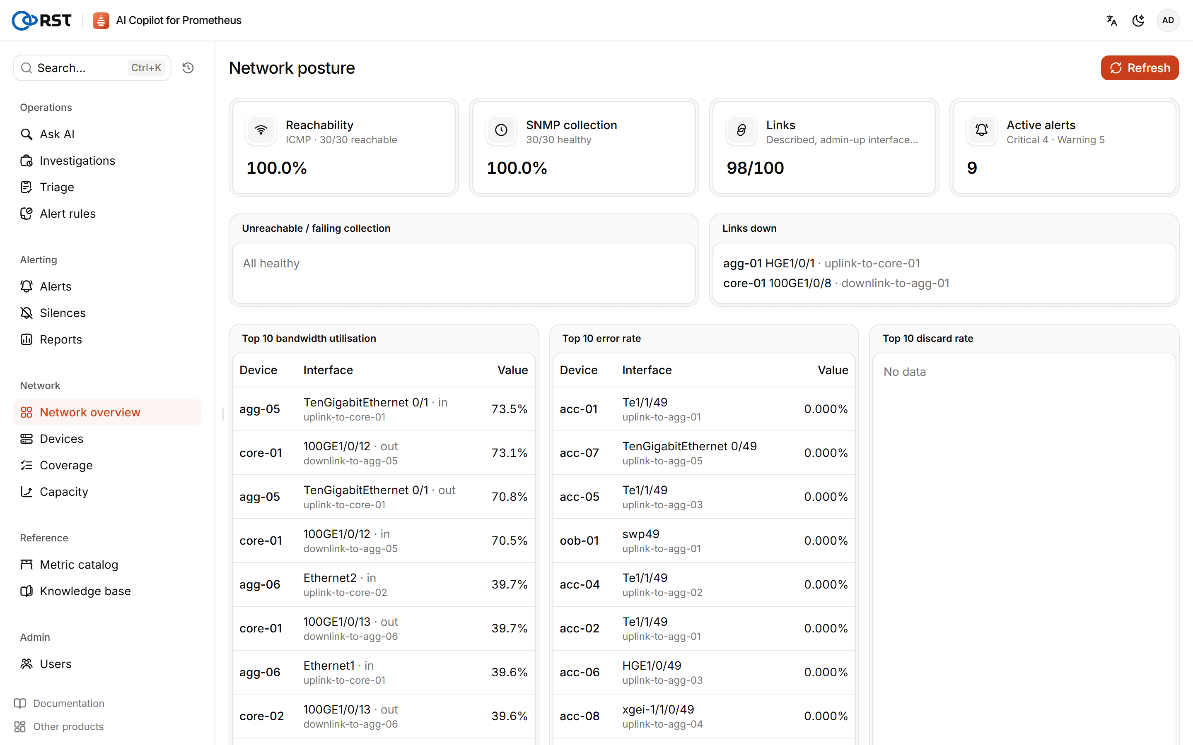Click acc-01 Te1/1/49 error row
Screen dimensions: 1193x745
pyautogui.click(x=704, y=409)
